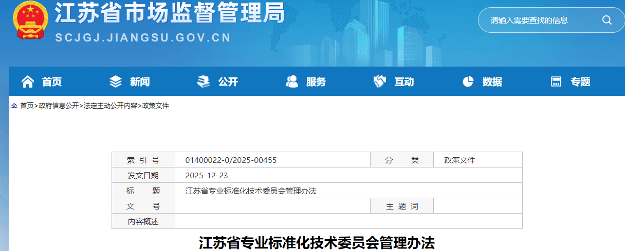Click the 标题 row value 江苏省专业标准化技术委员会管理办法
The height and width of the screenshot is (251, 625).
click(251, 191)
